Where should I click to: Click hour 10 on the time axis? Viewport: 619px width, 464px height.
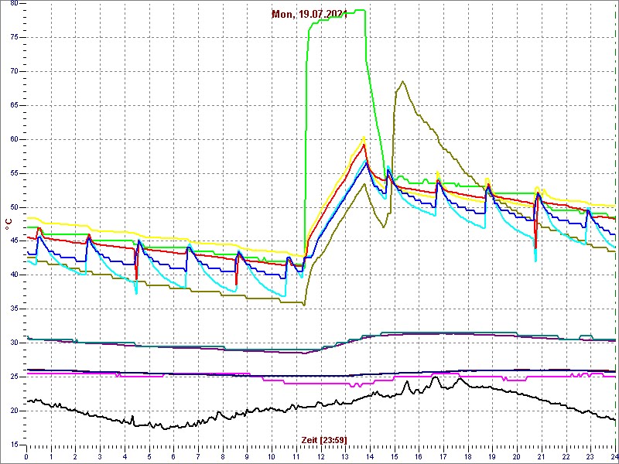click(x=272, y=456)
